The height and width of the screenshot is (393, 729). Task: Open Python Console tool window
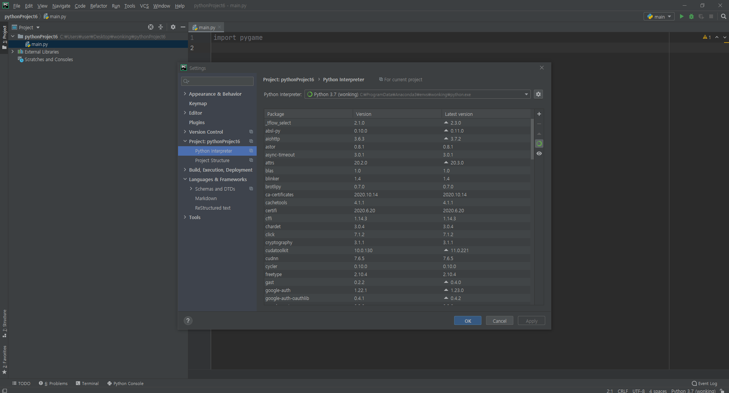(x=125, y=384)
